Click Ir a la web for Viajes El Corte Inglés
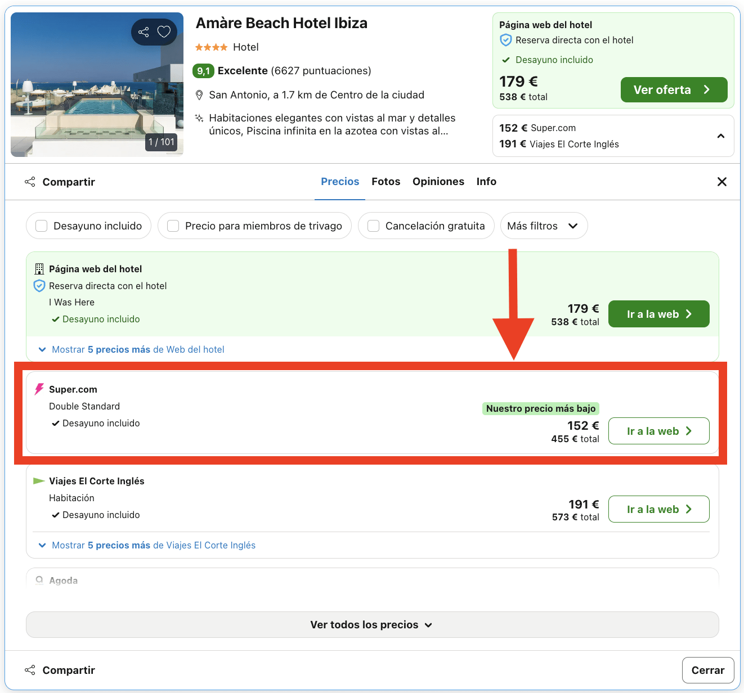This screenshot has height=693, width=744. 658,509
